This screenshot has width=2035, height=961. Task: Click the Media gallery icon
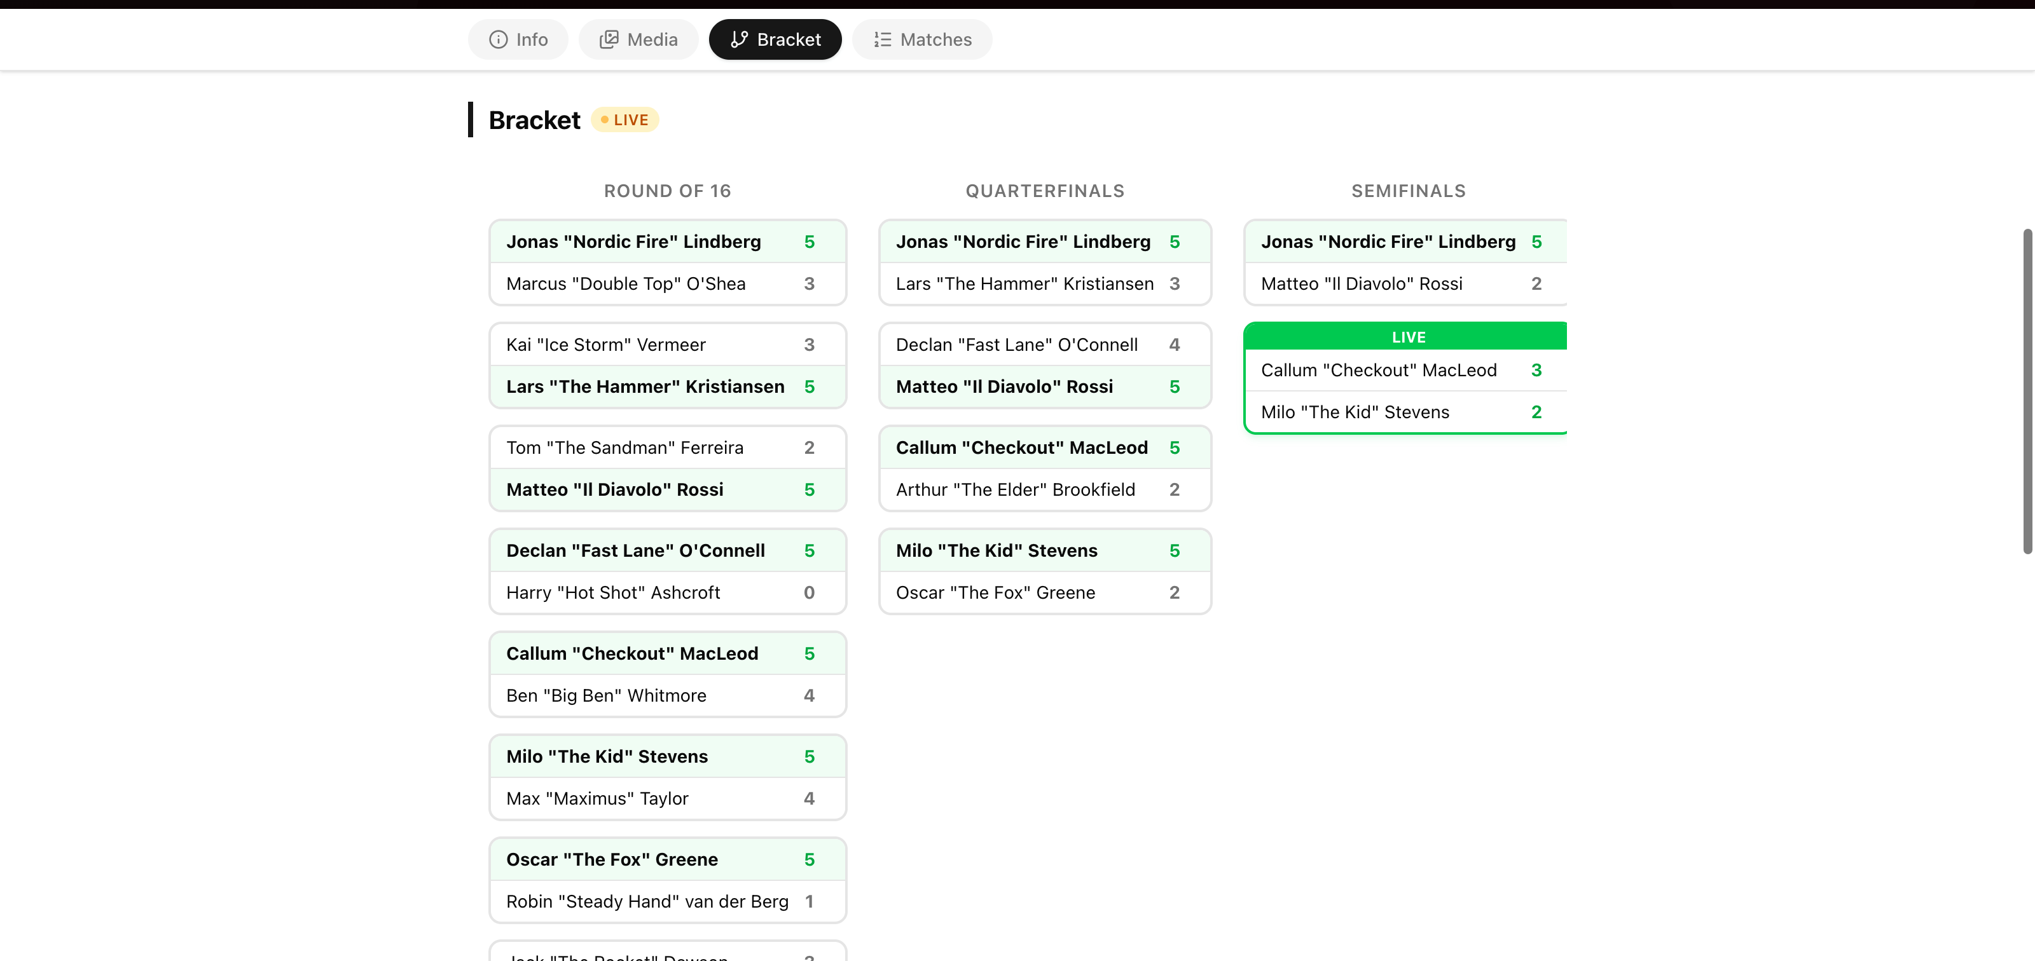click(x=609, y=39)
